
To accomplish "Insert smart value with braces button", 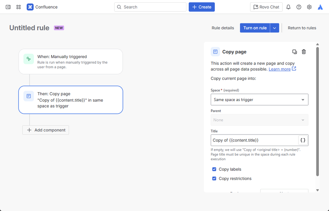I will tap(303, 140).
